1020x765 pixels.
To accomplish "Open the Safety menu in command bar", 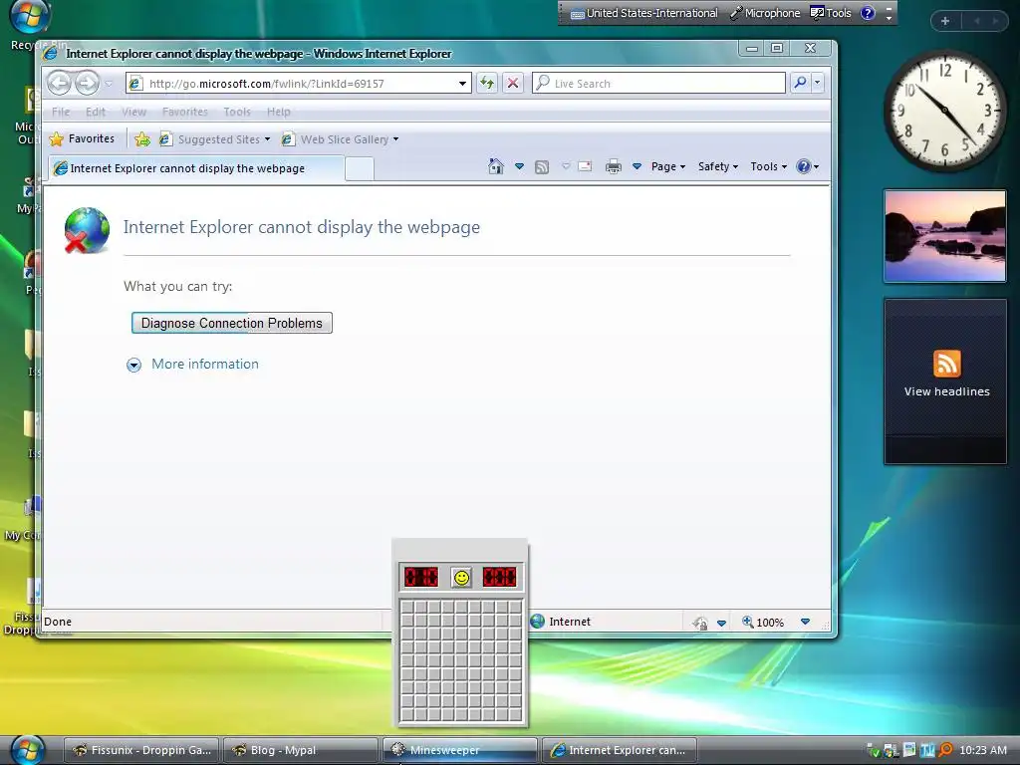I will click(x=717, y=166).
